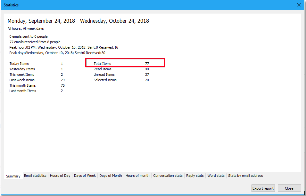Viewport: 306px width, 196px height.
Task: Switch to the Hours of month tab
Action: click(137, 176)
